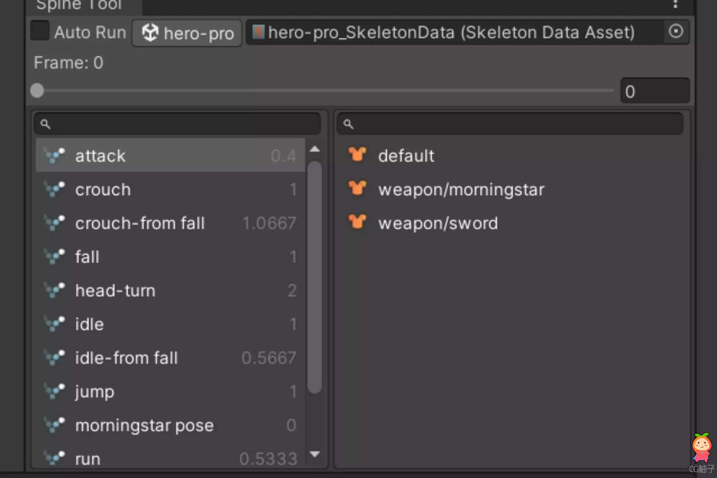Select the fall animation
The width and height of the screenshot is (717, 478).
coord(170,256)
